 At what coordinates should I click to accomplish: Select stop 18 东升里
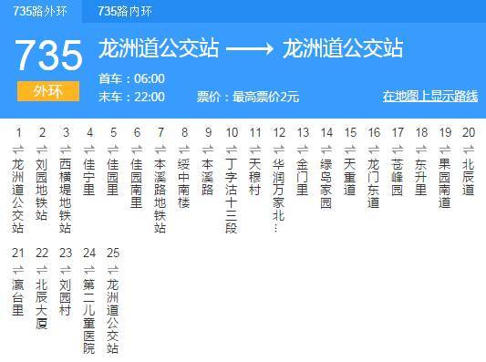click(421, 177)
